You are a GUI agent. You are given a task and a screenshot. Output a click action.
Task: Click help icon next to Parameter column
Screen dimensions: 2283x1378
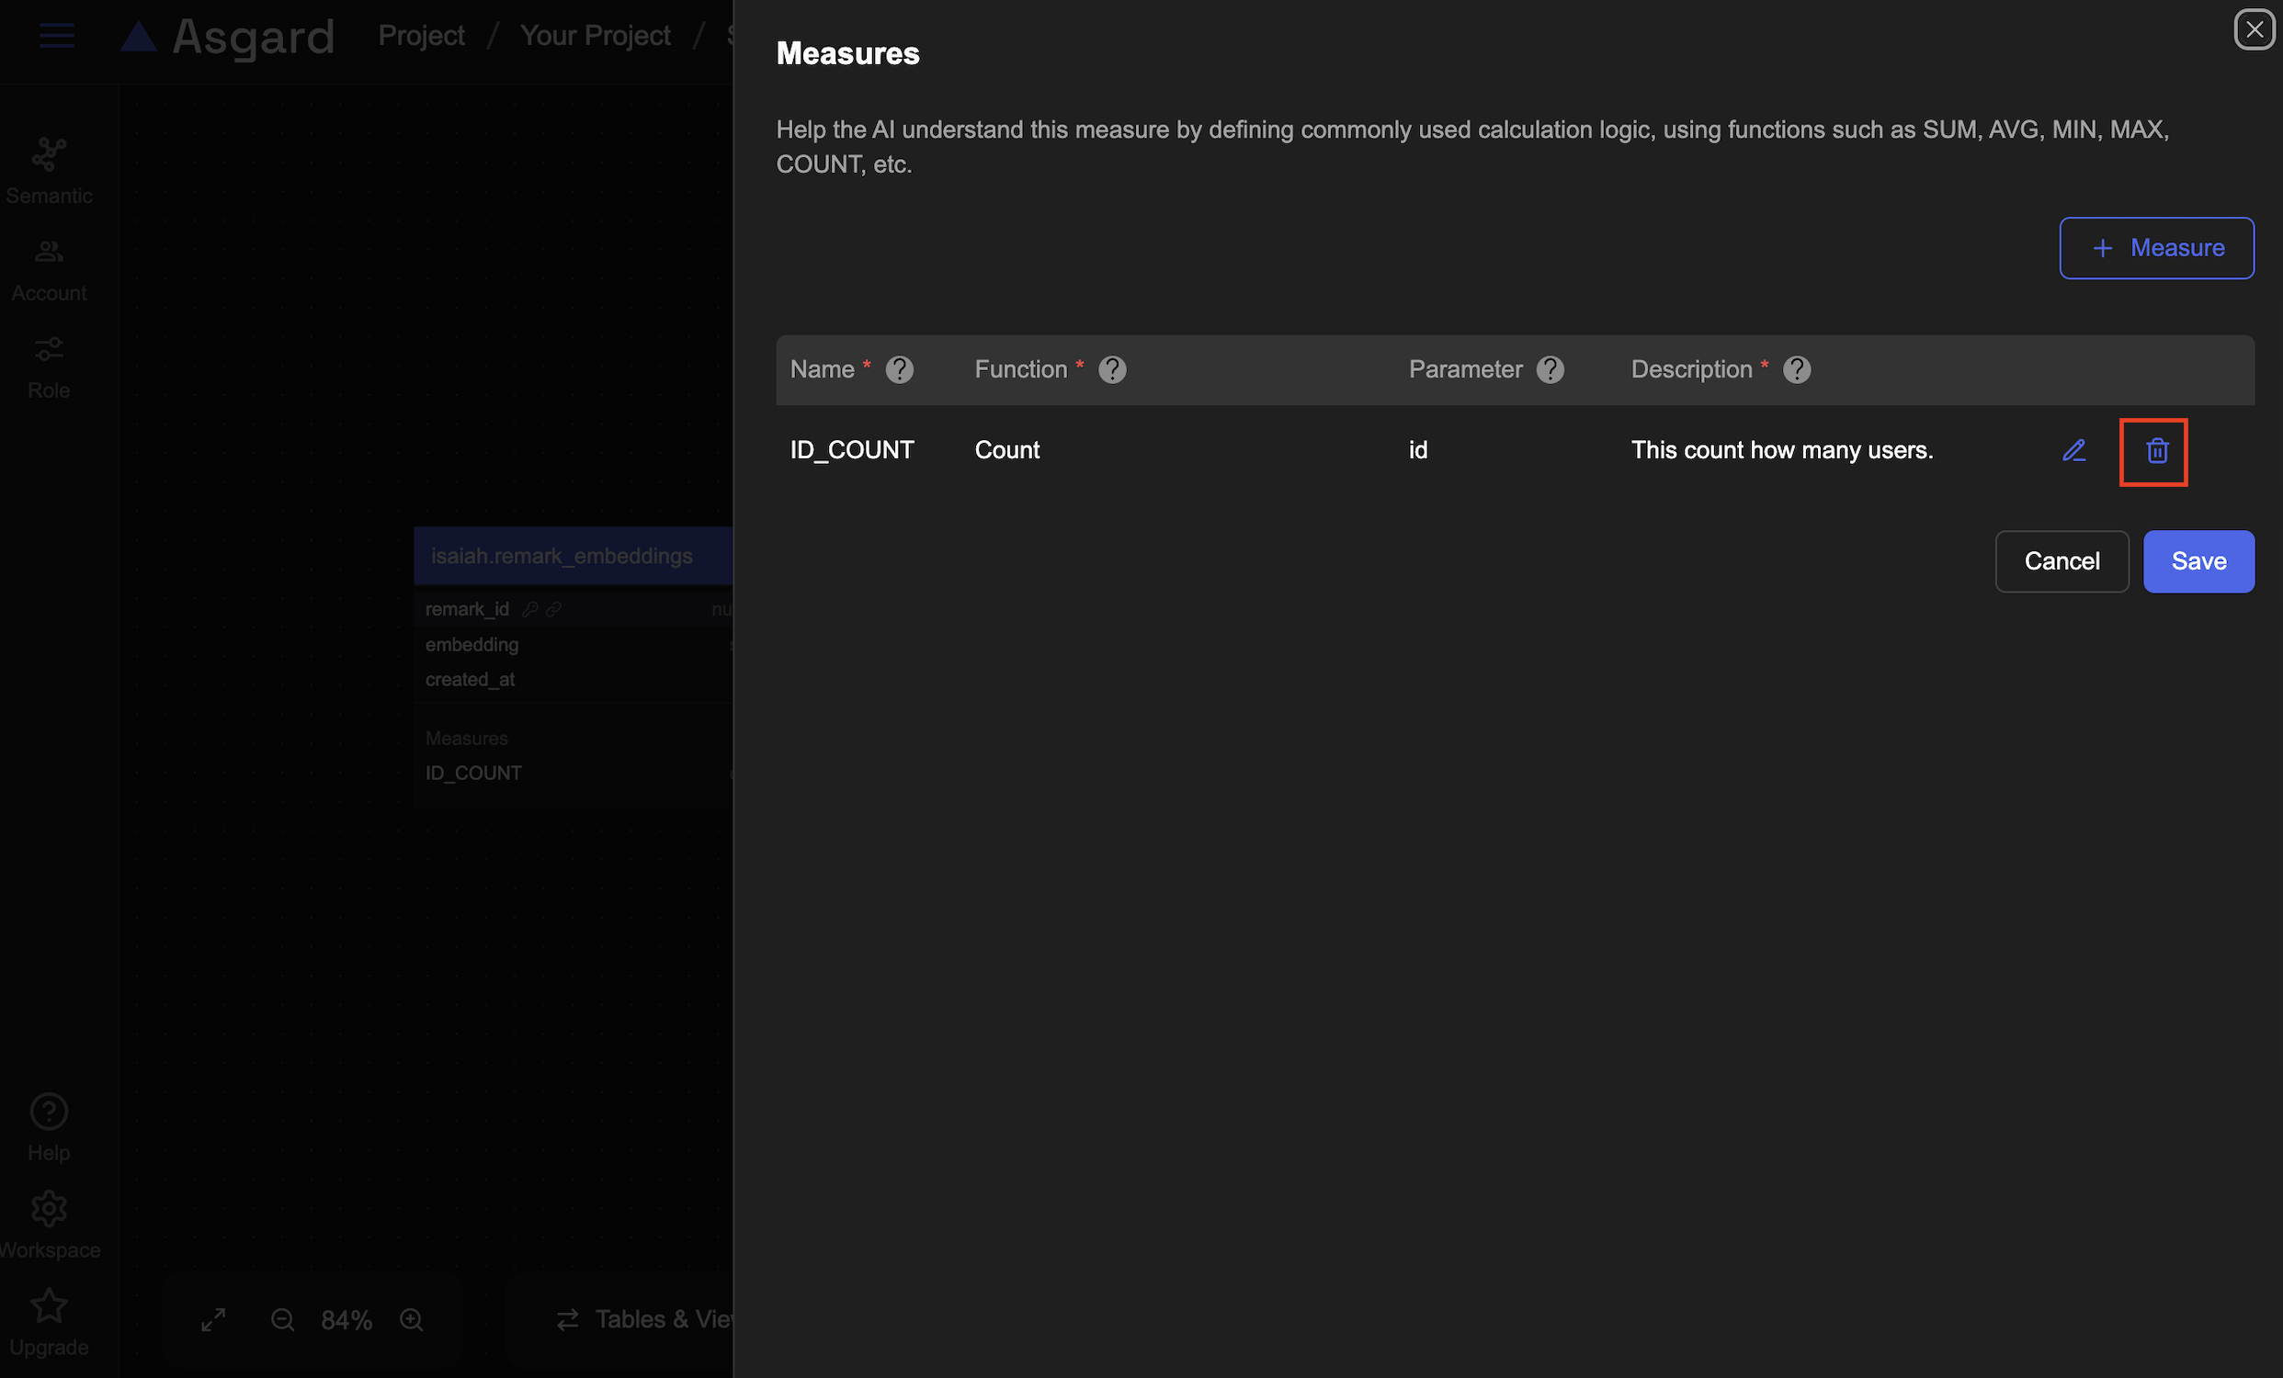[1550, 369]
